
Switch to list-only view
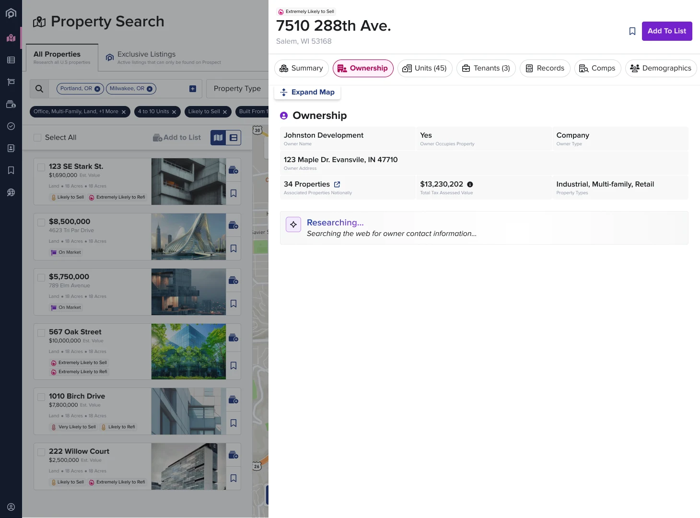point(233,138)
